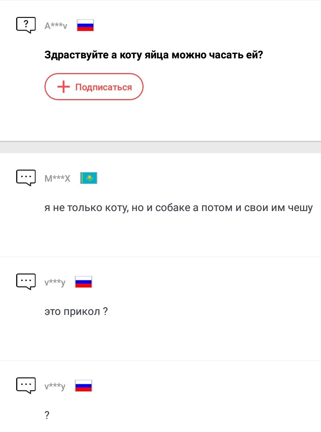Click the Russian flag above 'это прикол ?'
The width and height of the screenshot is (321, 432).
tap(83, 282)
